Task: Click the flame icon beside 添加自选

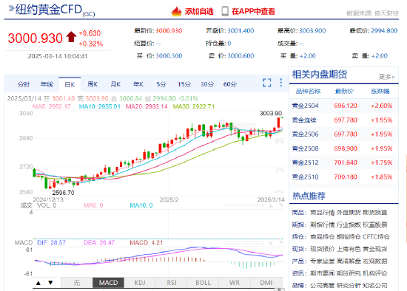Action: point(177,11)
